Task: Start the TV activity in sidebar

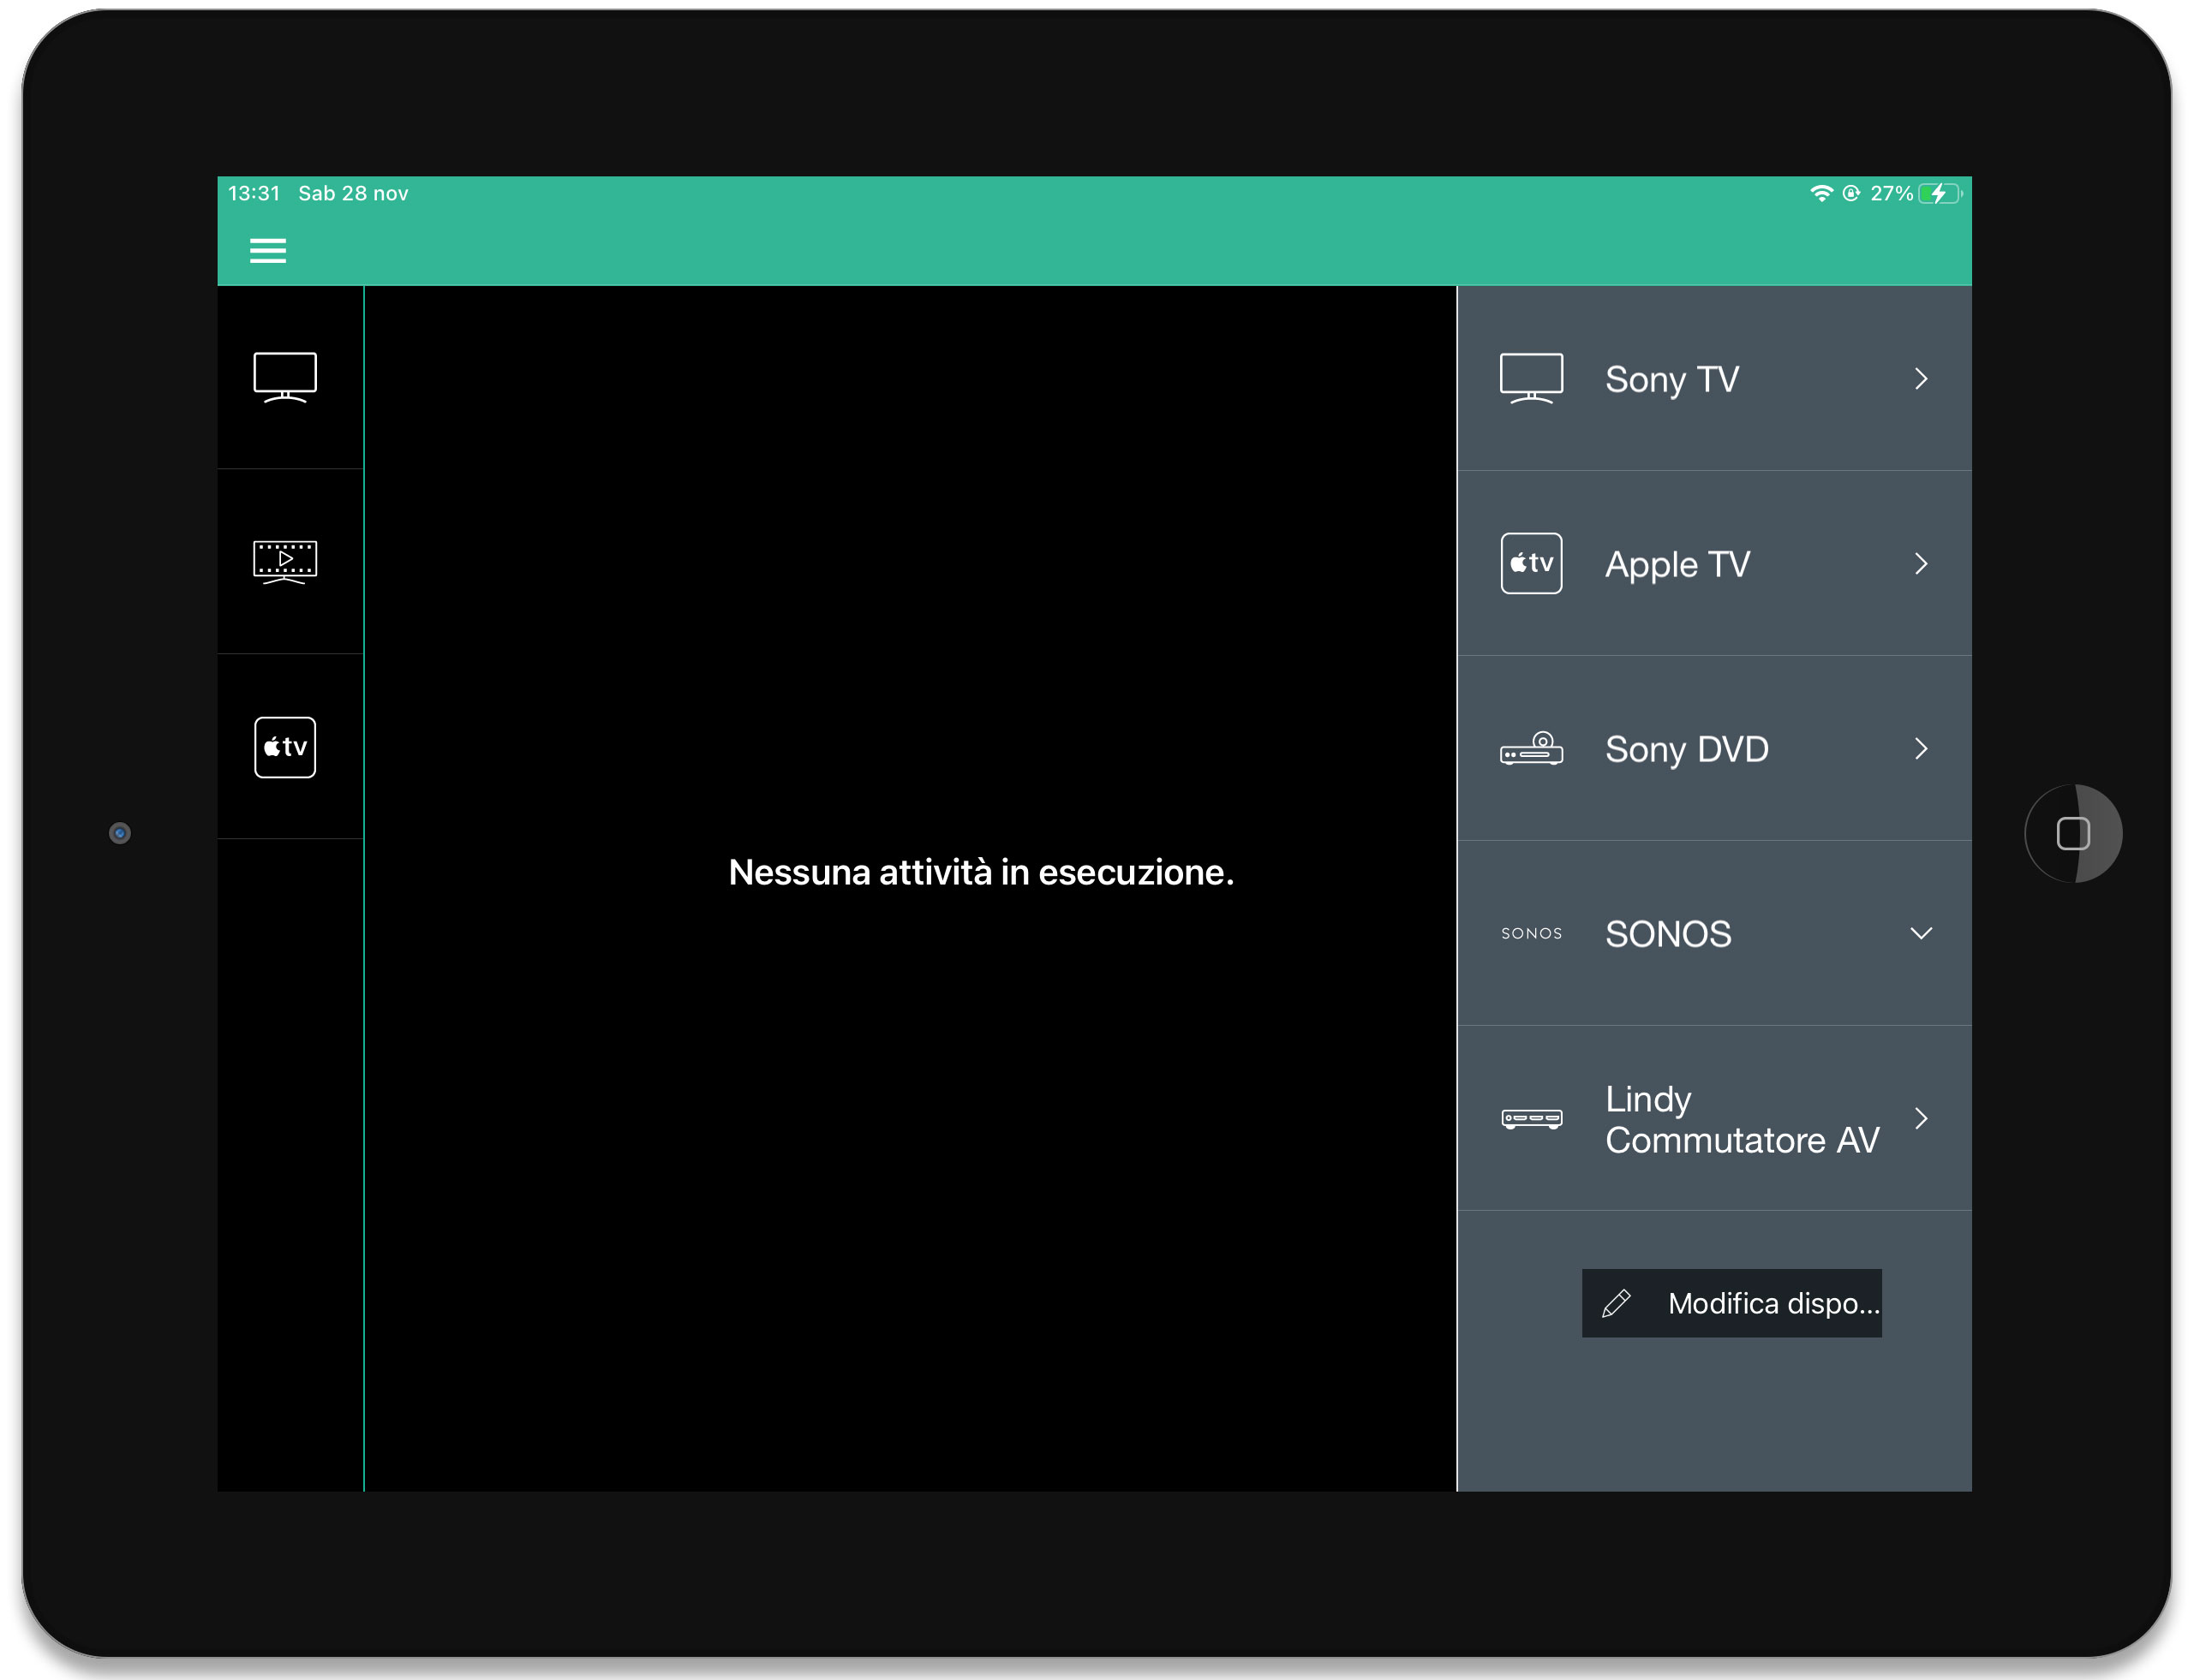Action: [x=285, y=377]
